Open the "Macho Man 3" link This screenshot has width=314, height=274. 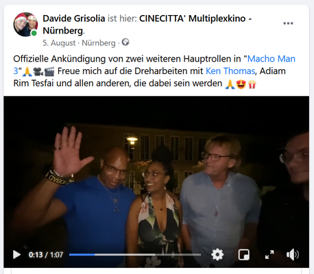tap(154, 65)
